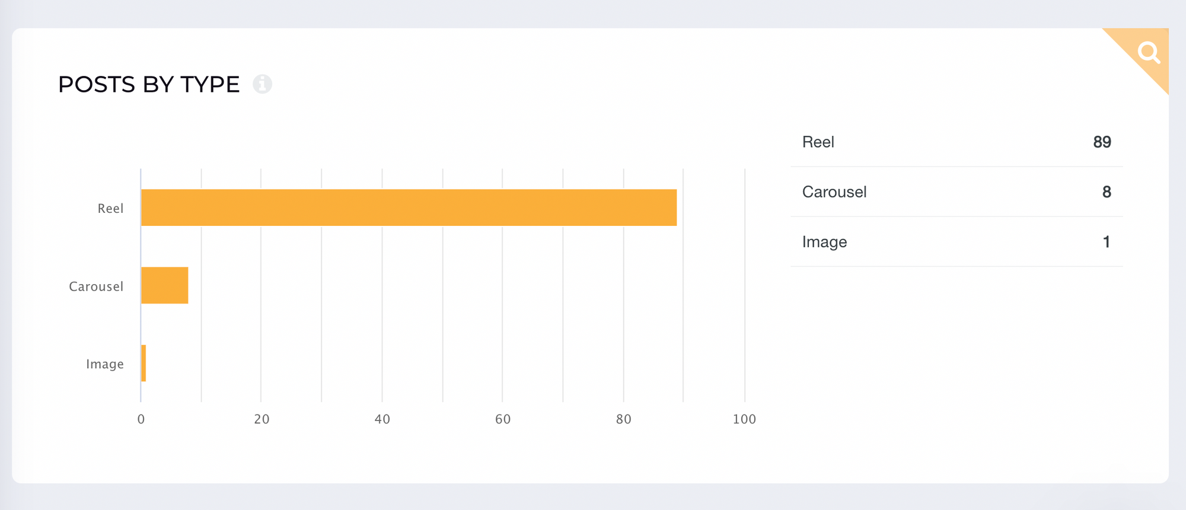Image resolution: width=1186 pixels, height=510 pixels.
Task: Click the 100 tick on the x-axis
Action: point(744,419)
